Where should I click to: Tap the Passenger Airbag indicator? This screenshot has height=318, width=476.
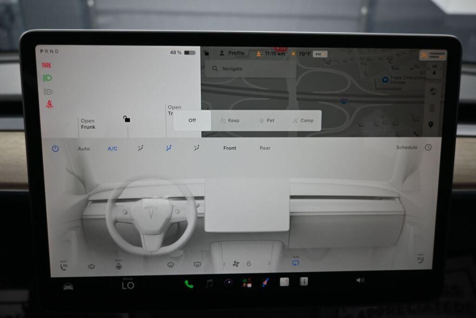(433, 55)
